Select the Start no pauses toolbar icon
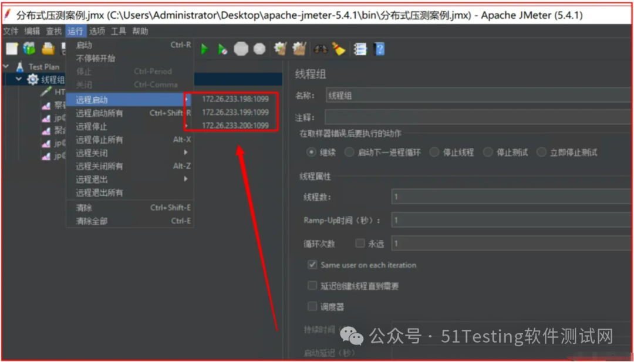This screenshot has width=634, height=362. pos(222,49)
